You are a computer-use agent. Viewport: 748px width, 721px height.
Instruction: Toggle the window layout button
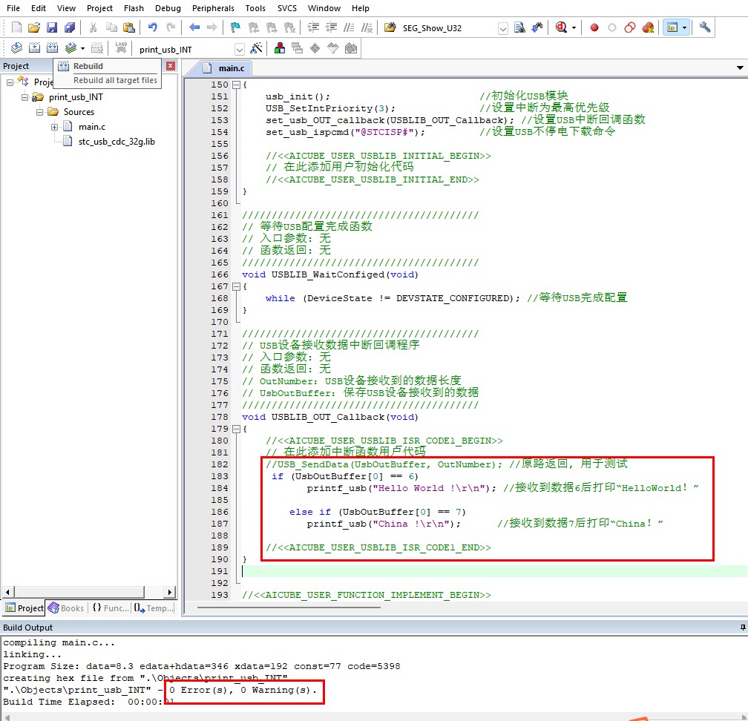[x=672, y=27]
